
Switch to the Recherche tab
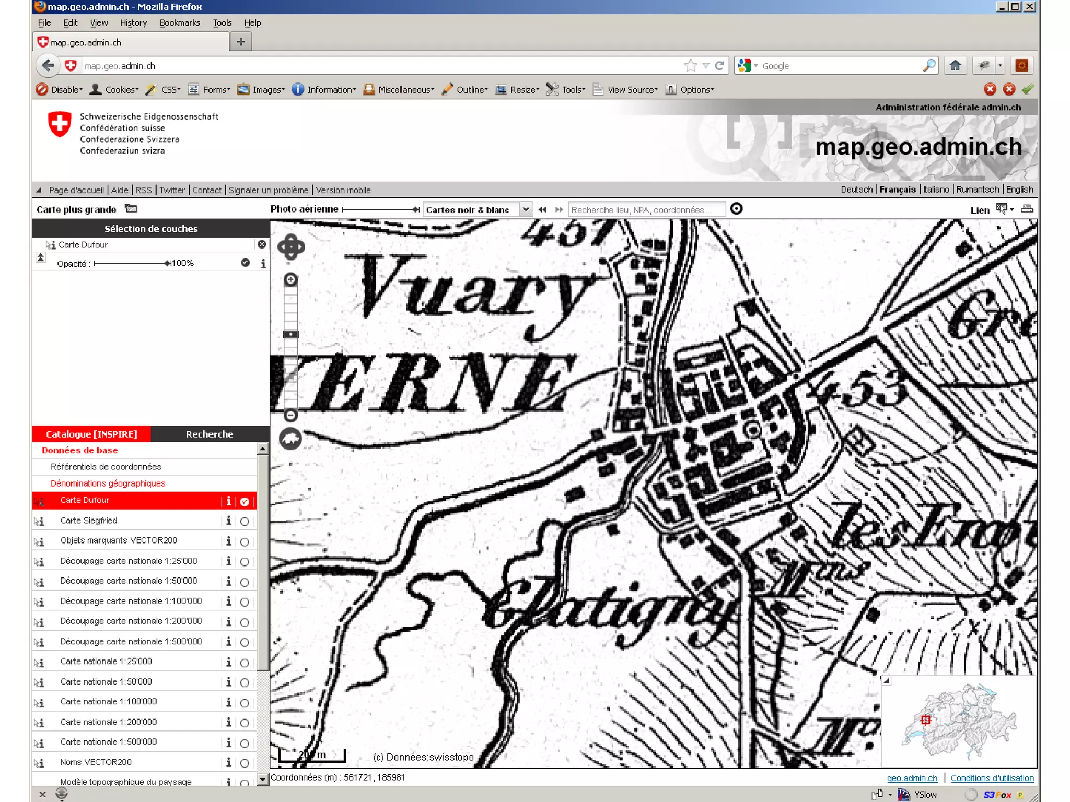(210, 434)
